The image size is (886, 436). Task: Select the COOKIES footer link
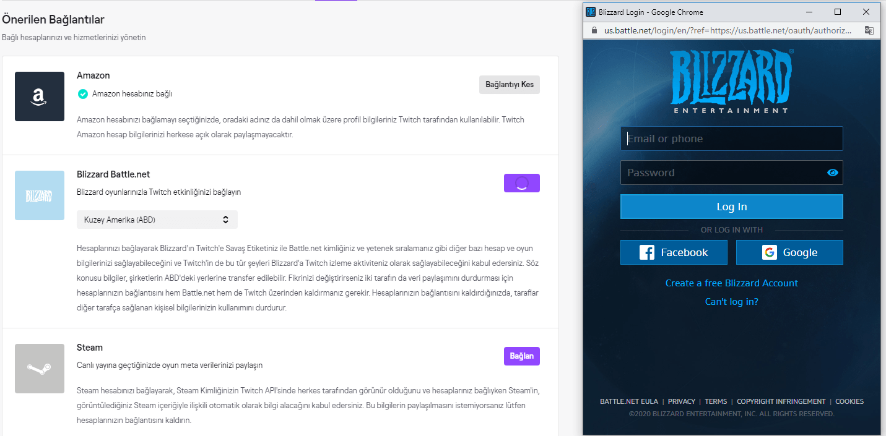click(x=849, y=401)
